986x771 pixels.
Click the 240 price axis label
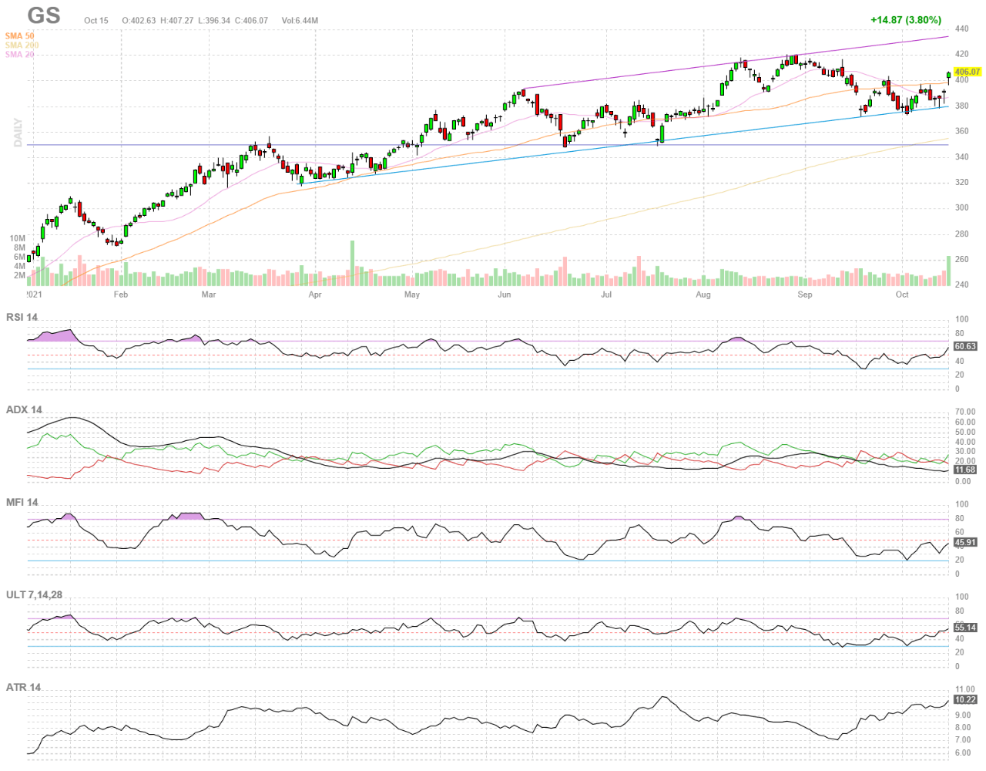click(961, 284)
